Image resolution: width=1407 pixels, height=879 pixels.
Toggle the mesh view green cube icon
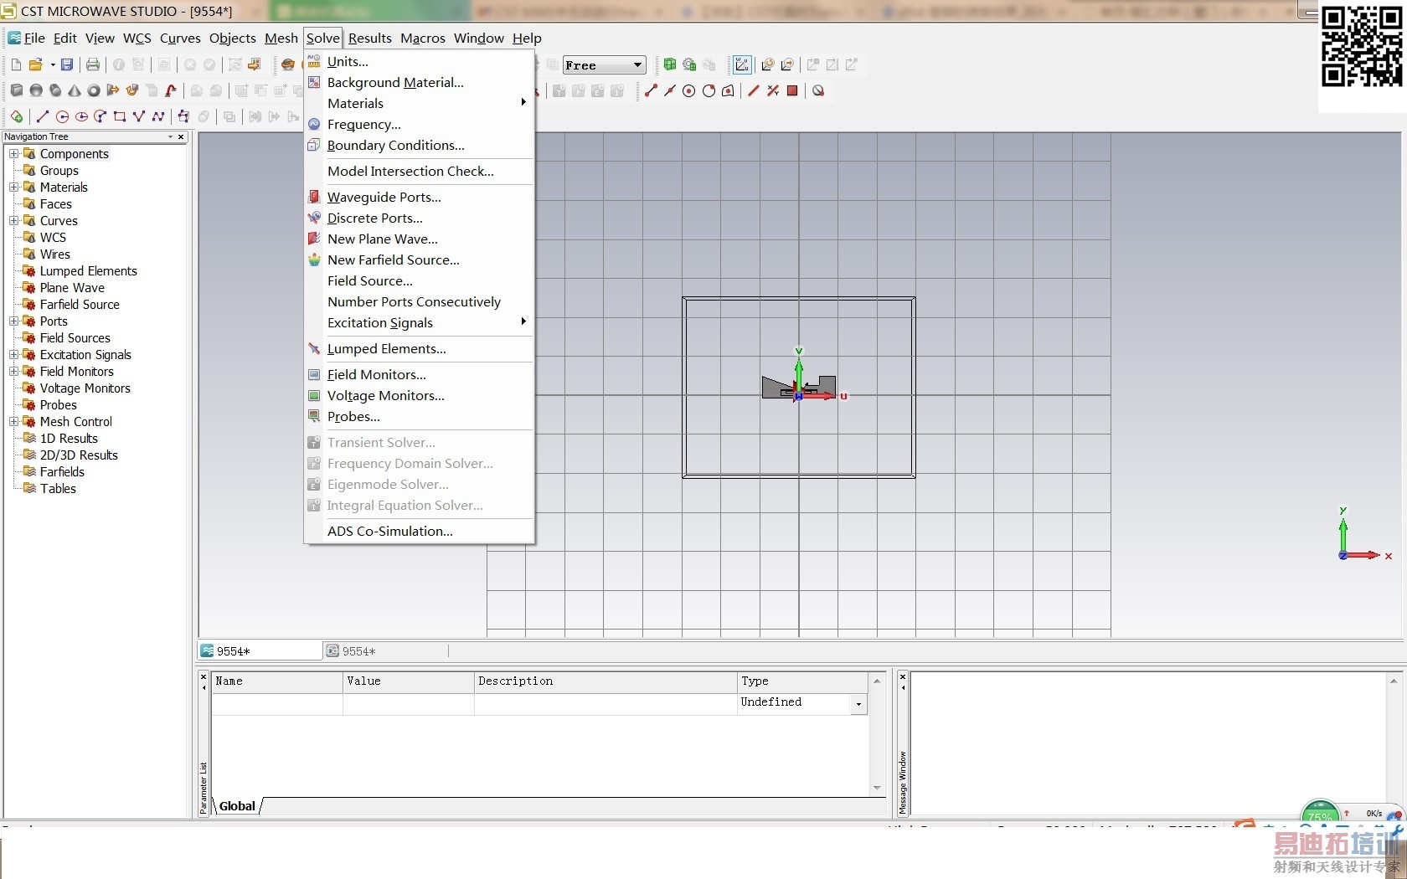(x=670, y=64)
